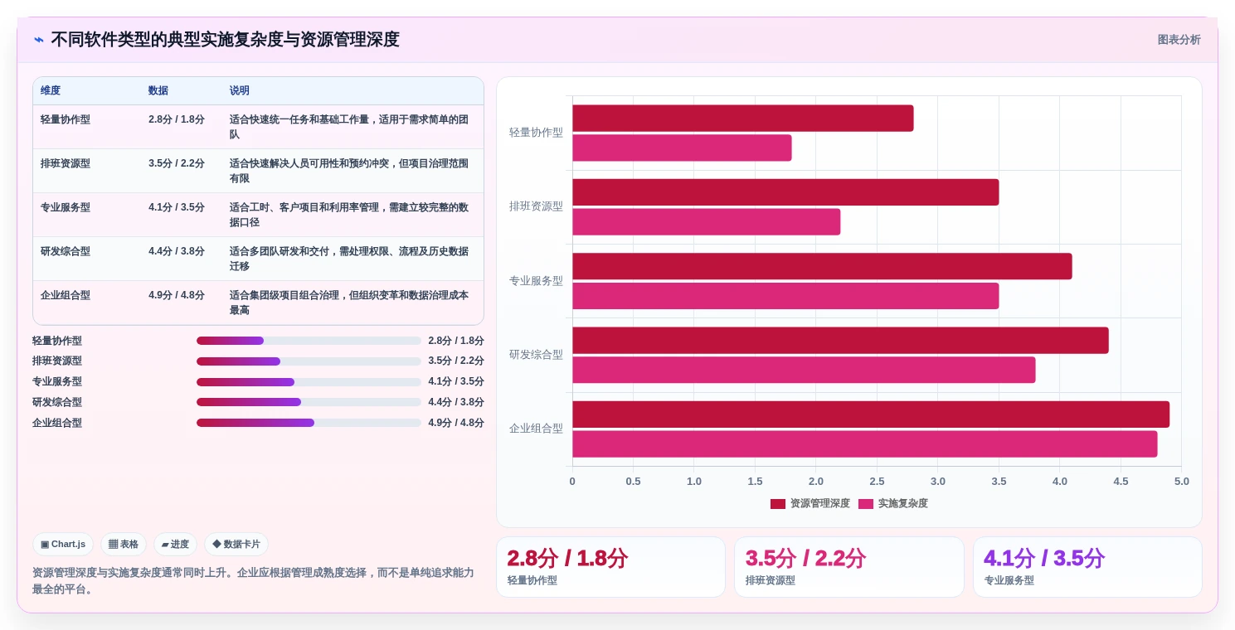Click the 企业组合型 chart axis label
The height and width of the screenshot is (630, 1235).
click(536, 429)
